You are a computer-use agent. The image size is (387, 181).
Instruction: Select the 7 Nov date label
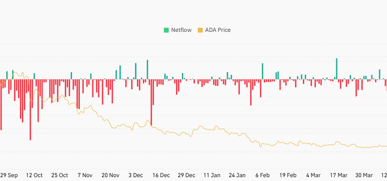(x=85, y=175)
